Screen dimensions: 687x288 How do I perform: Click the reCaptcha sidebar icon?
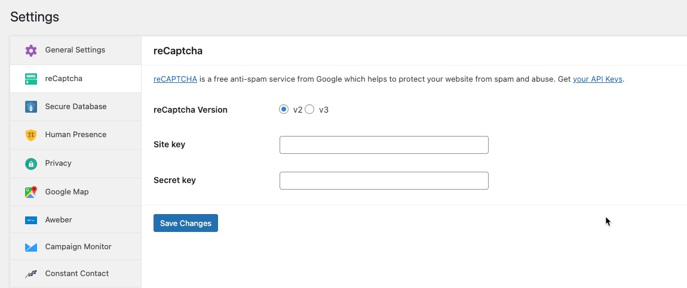click(31, 79)
